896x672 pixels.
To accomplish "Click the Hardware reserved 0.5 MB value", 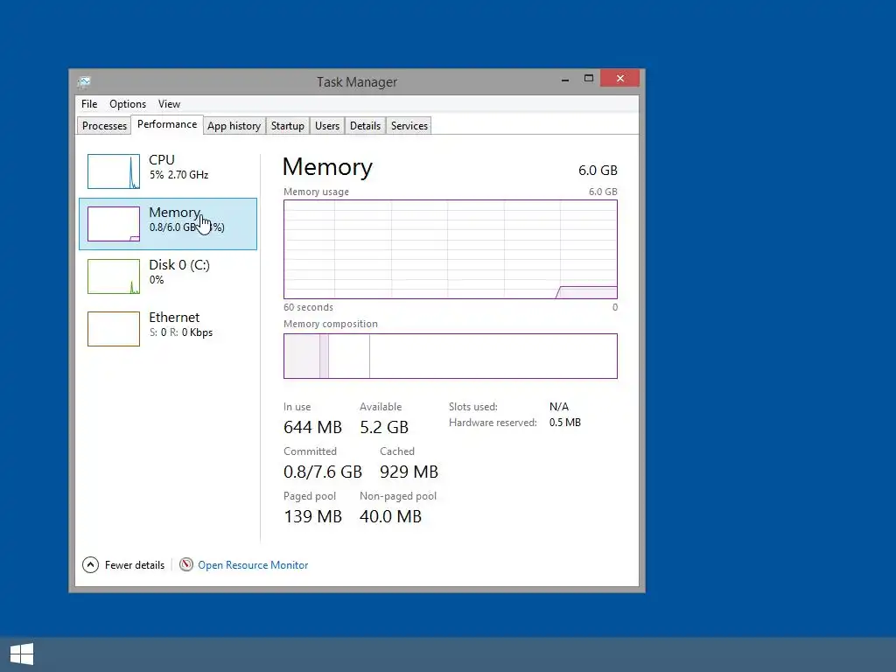I will point(564,423).
